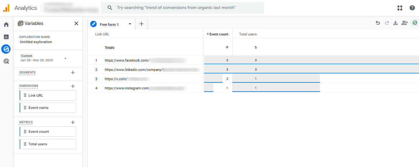Click the facebook.com link URL row
This screenshot has height=167, width=419.
pos(145,60)
